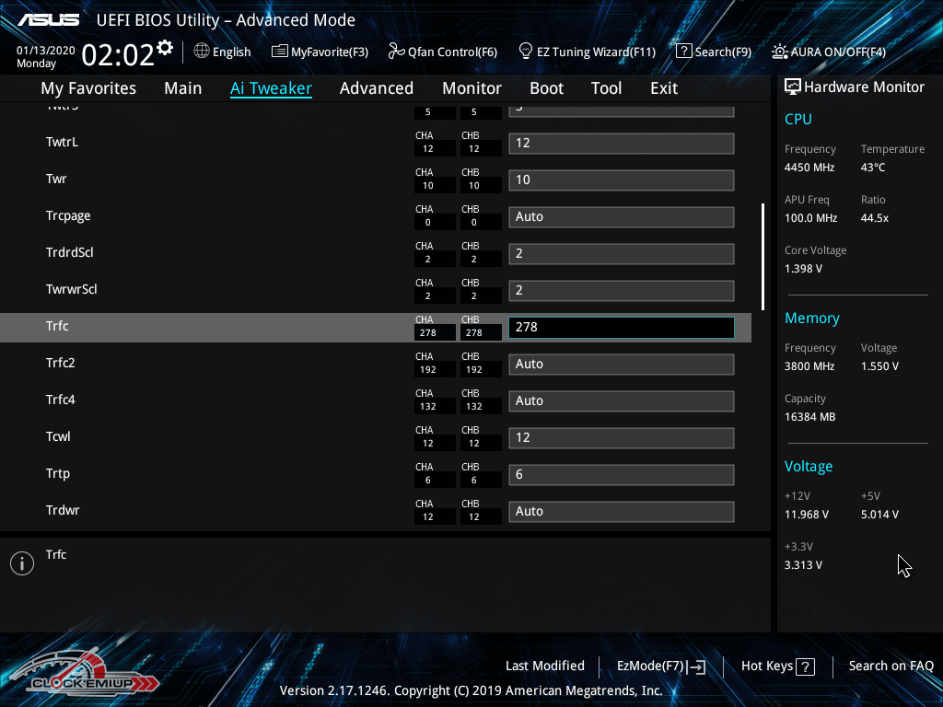
Task: Click the Hot Keys question mark icon
Action: [805, 666]
